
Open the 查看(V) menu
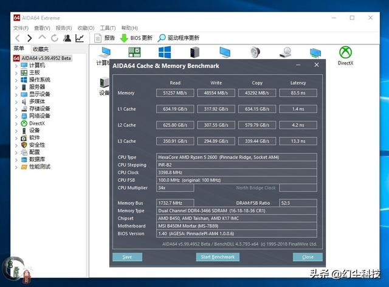tap(42, 28)
